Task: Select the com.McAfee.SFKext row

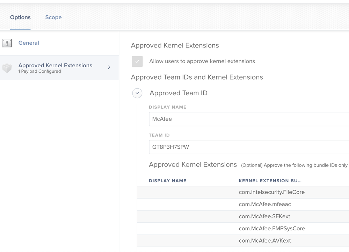Action: tap(243, 216)
